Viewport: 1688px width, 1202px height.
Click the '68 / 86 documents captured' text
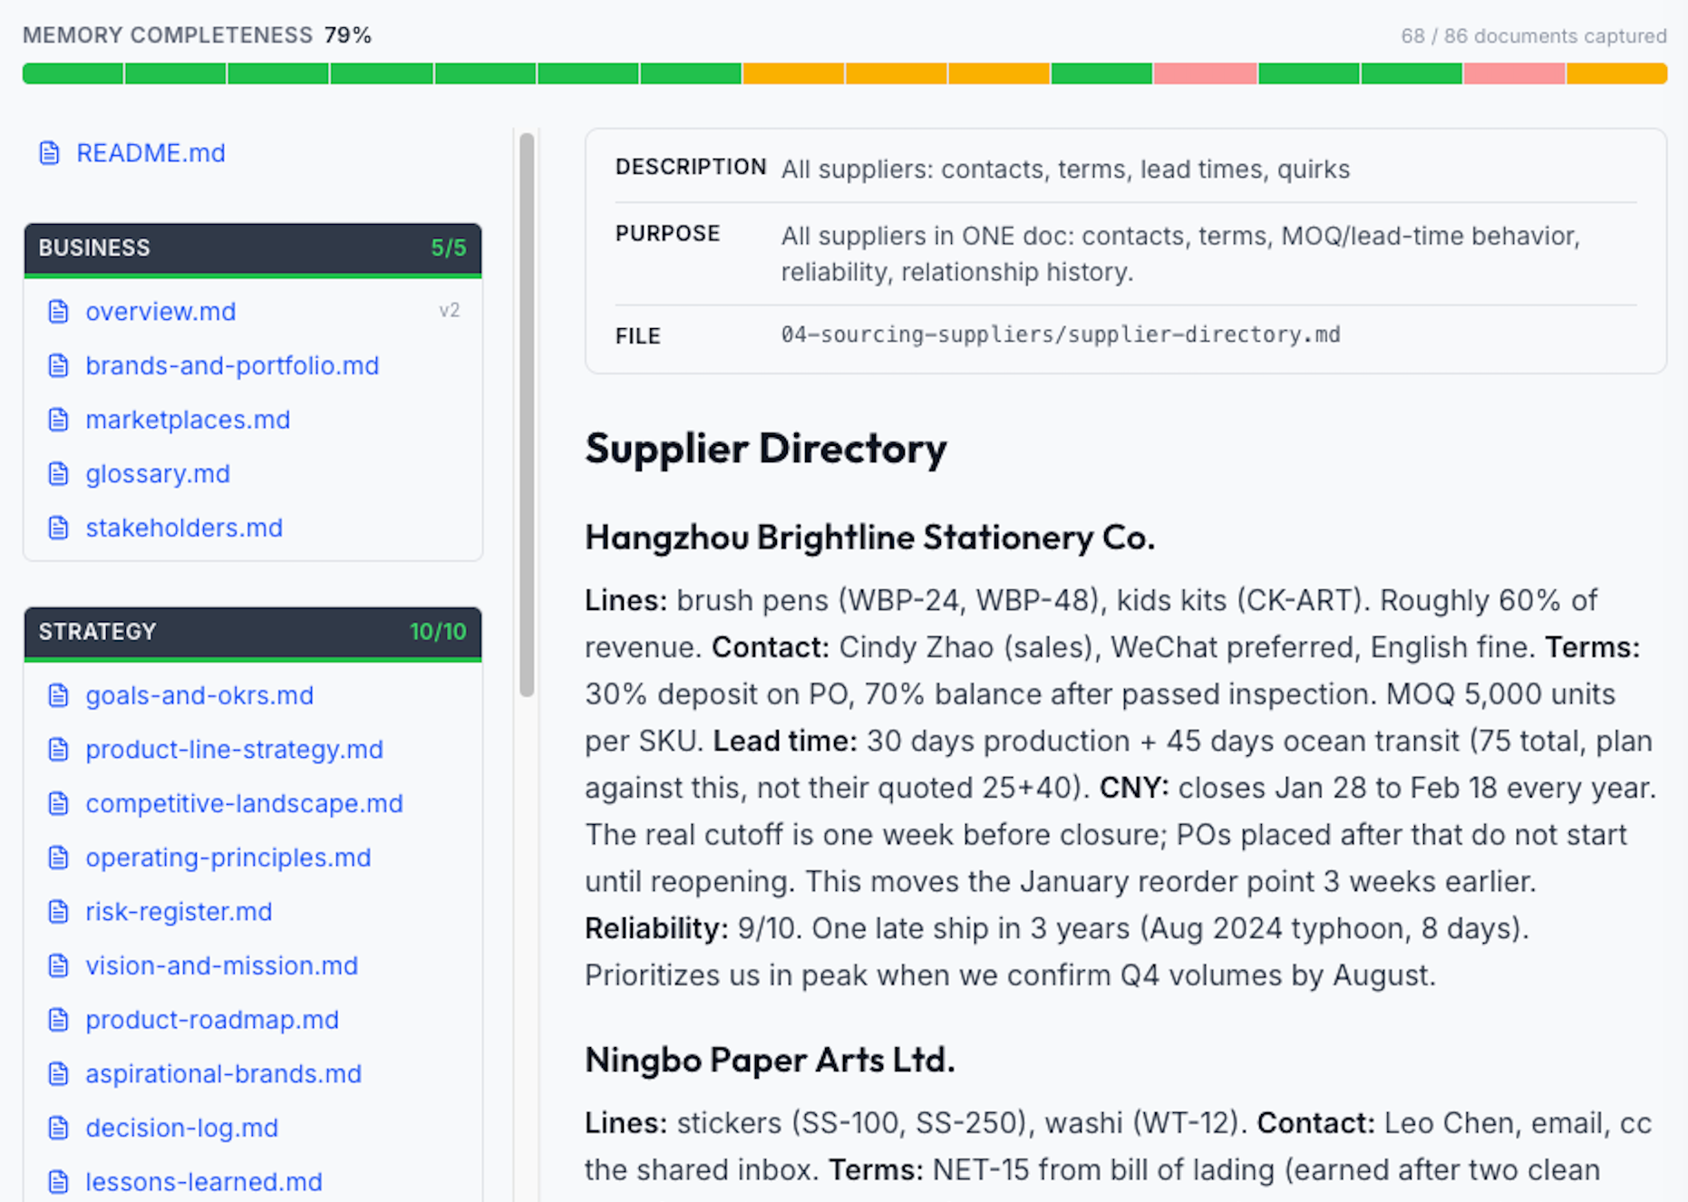pyautogui.click(x=1534, y=36)
